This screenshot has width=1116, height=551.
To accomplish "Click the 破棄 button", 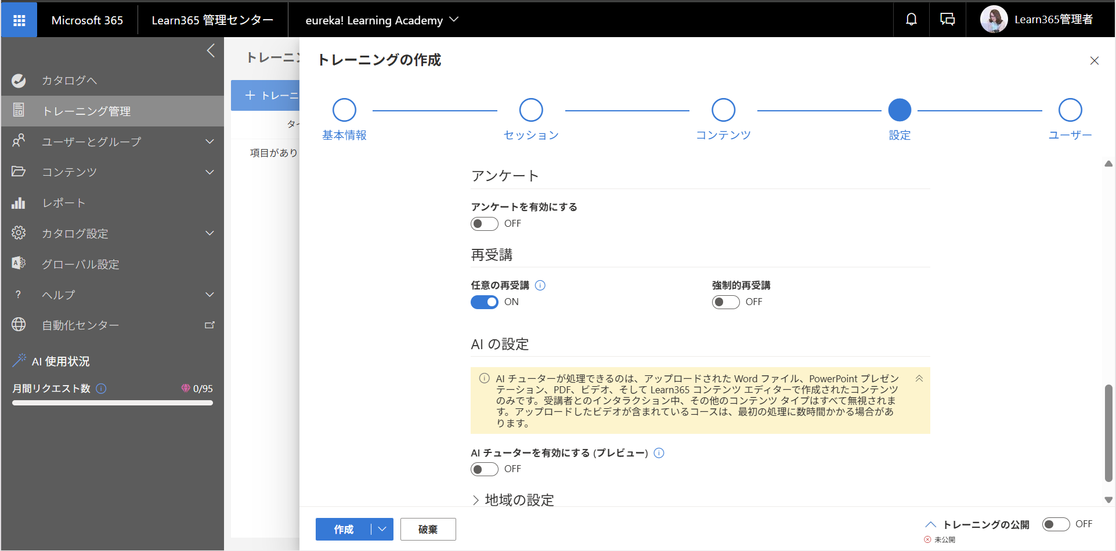I will pyautogui.click(x=428, y=529).
